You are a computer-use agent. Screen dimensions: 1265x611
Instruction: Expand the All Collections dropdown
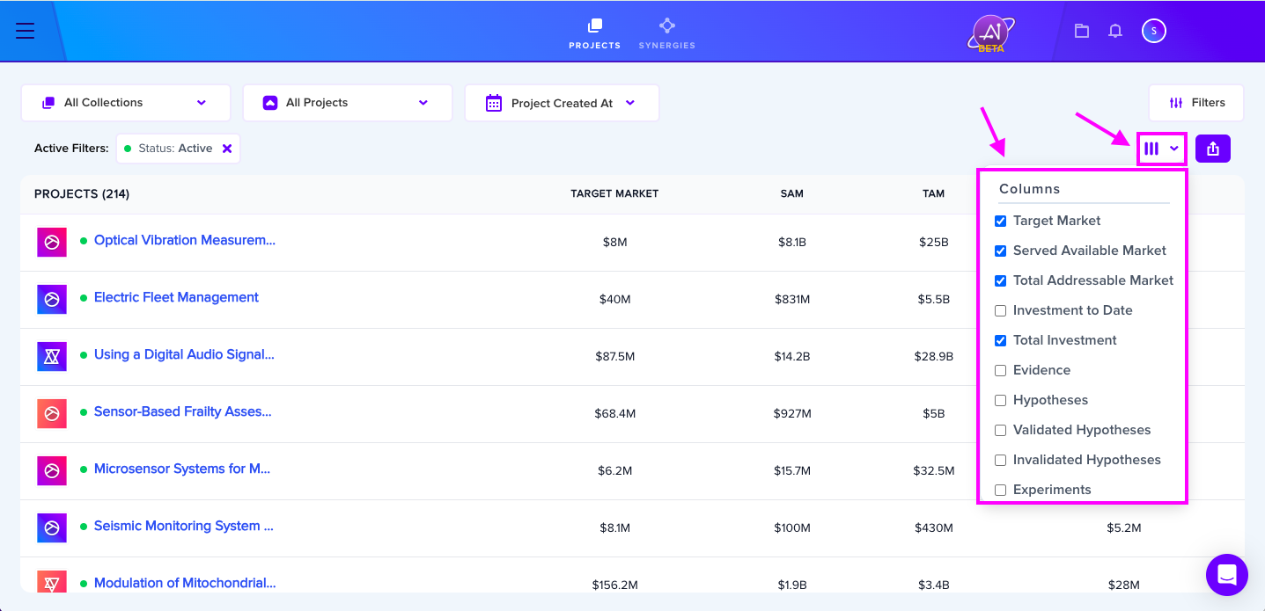[x=125, y=103]
